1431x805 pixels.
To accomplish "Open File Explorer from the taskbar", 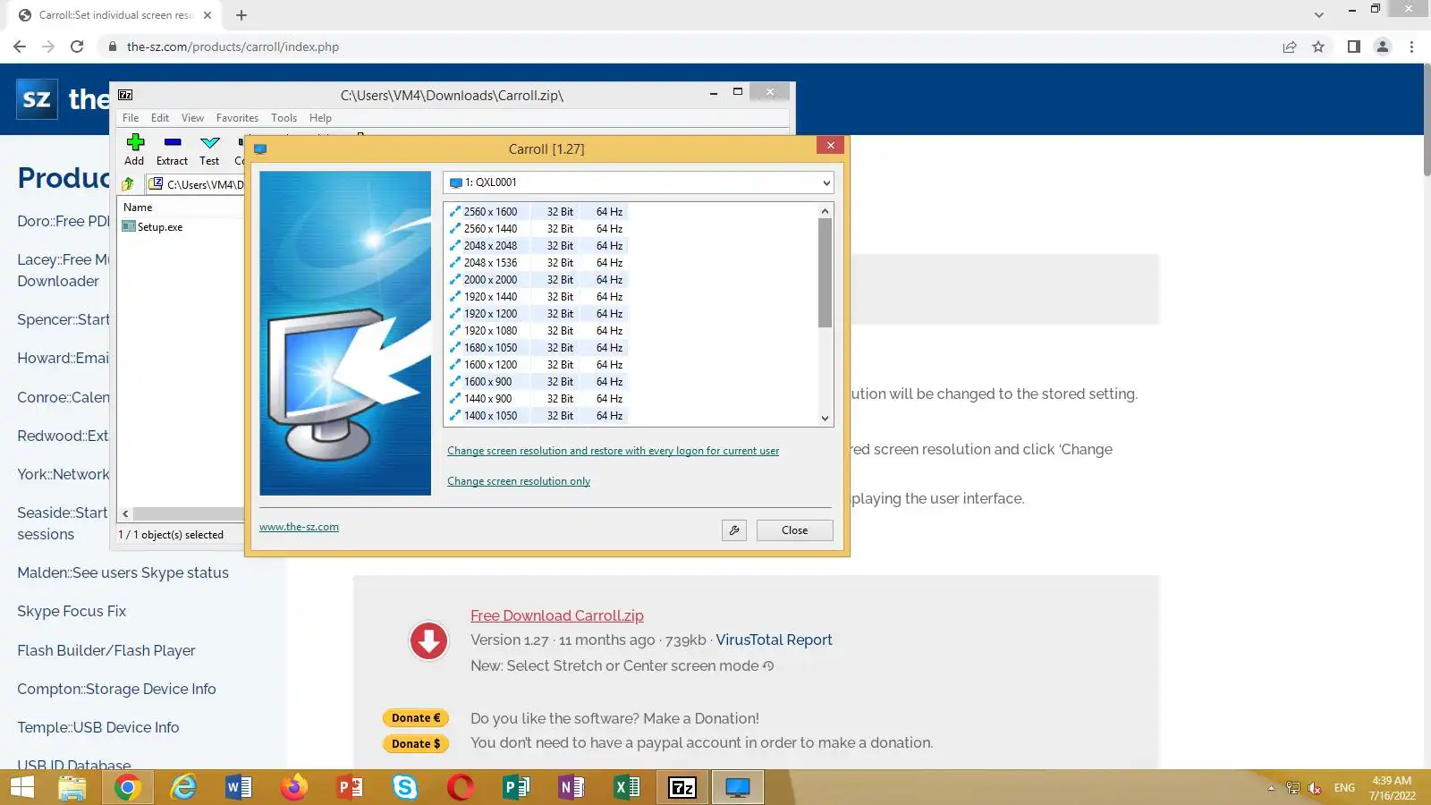I will coord(72,787).
